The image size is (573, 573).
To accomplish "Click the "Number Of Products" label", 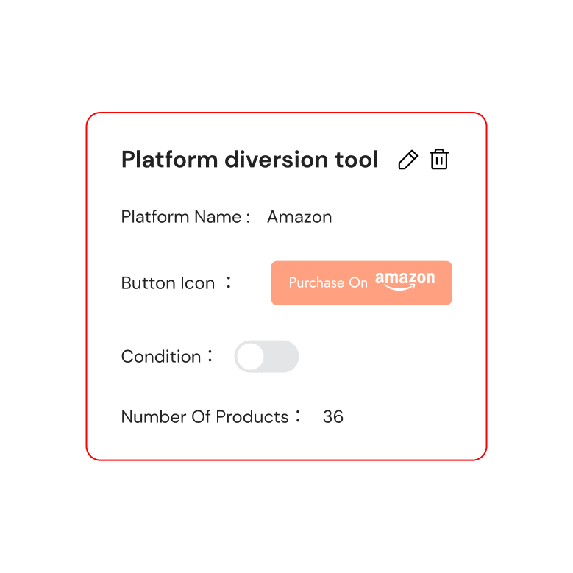I will click(204, 417).
